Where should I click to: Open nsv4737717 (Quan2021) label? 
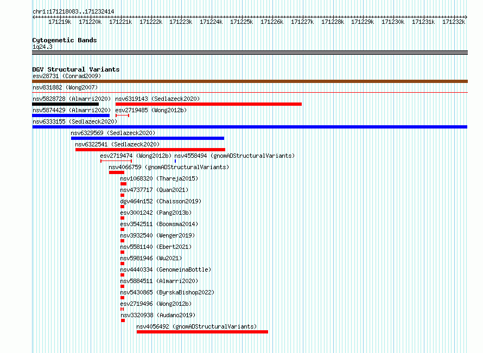pyautogui.click(x=154, y=190)
